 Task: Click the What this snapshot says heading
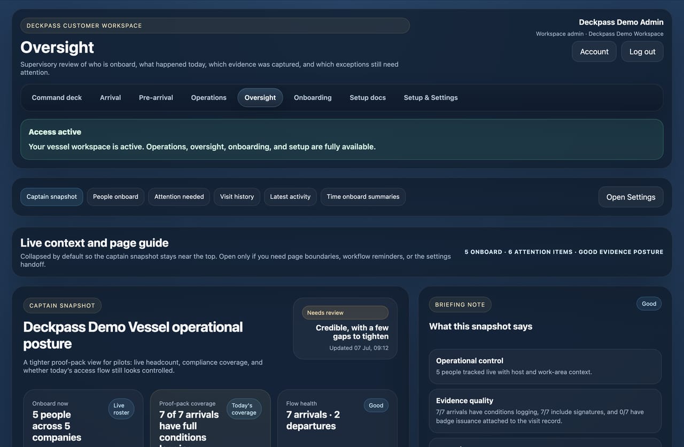coord(480,326)
